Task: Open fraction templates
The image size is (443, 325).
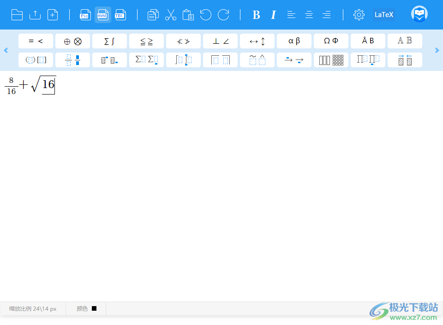Action: (x=72, y=60)
